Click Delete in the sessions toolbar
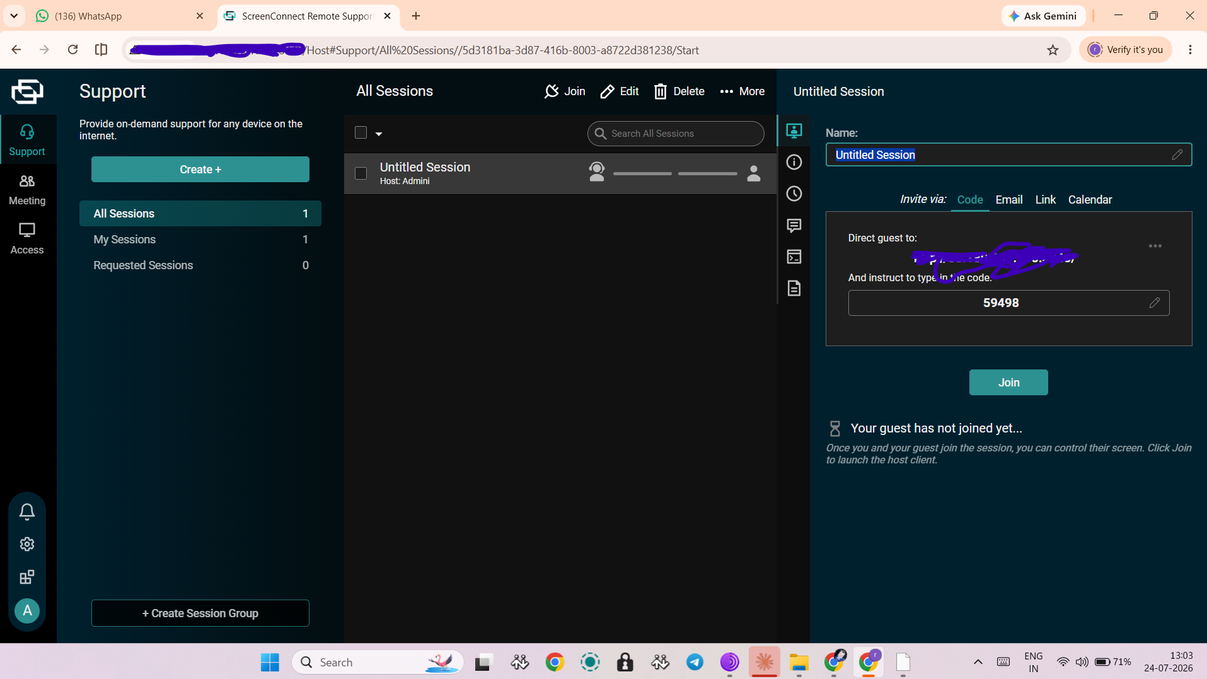Screen dimensions: 1207x679 (679, 91)
